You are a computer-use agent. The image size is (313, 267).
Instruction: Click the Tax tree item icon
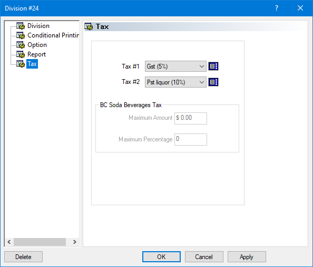(x=21, y=64)
